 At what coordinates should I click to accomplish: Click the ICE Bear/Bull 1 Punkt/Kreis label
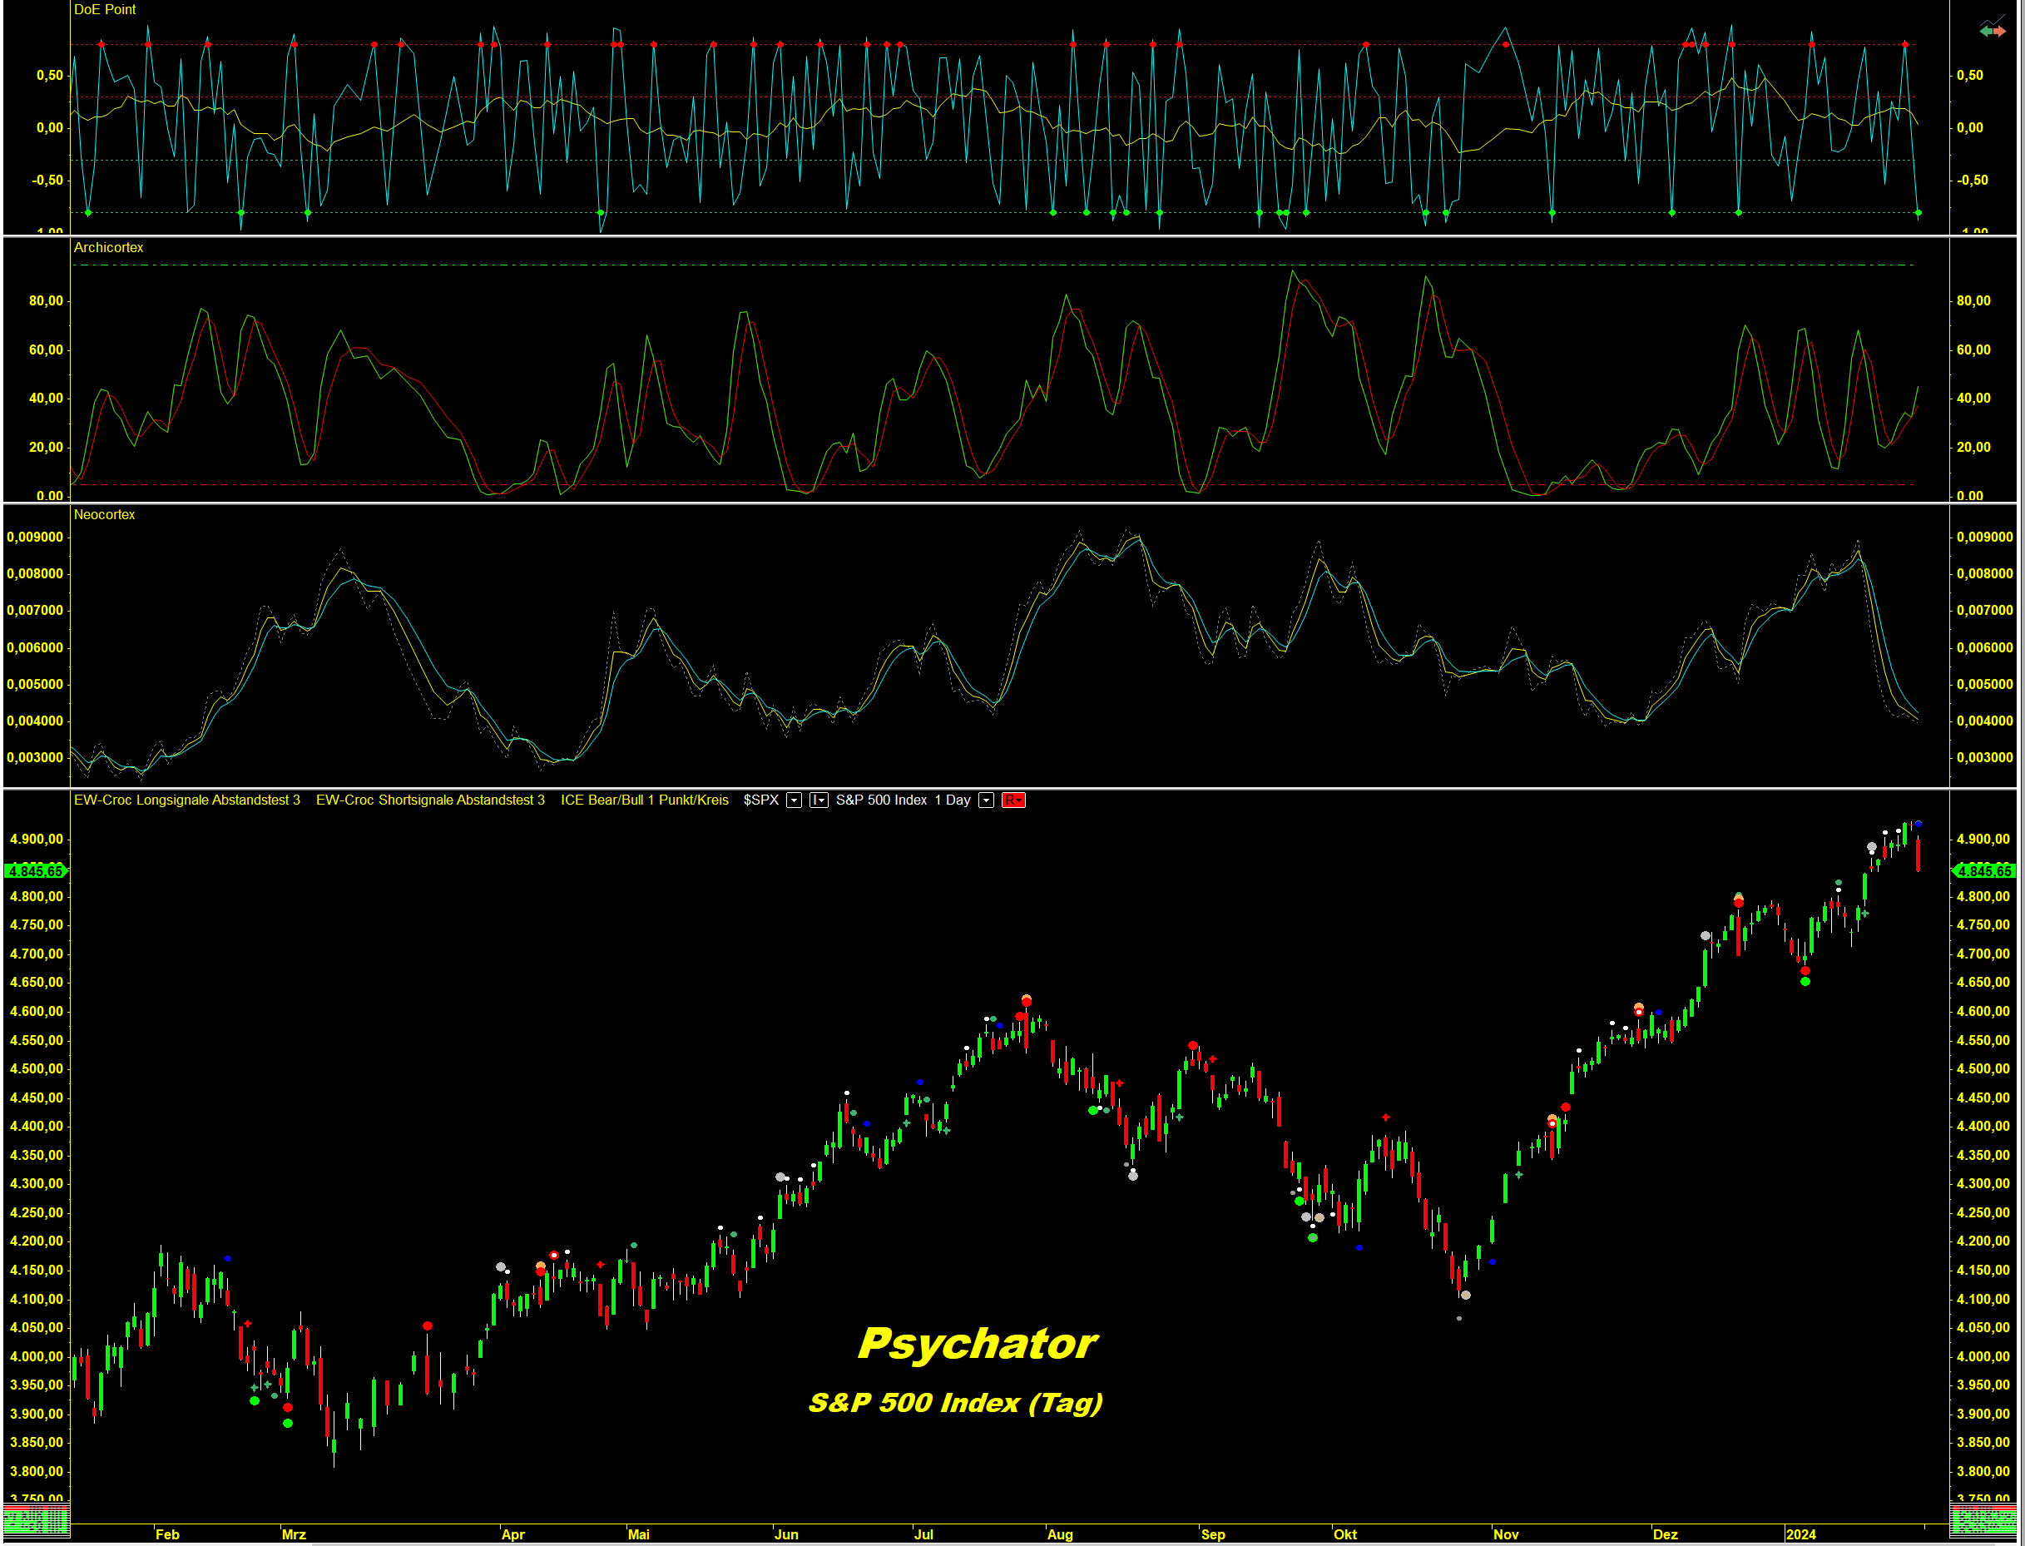click(644, 800)
